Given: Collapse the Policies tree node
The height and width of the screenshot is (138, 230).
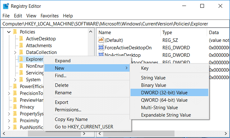Looking at the screenshot, I should coord(9,32).
